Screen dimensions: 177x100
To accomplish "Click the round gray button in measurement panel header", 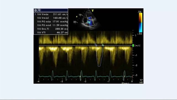I will coord(36,10).
